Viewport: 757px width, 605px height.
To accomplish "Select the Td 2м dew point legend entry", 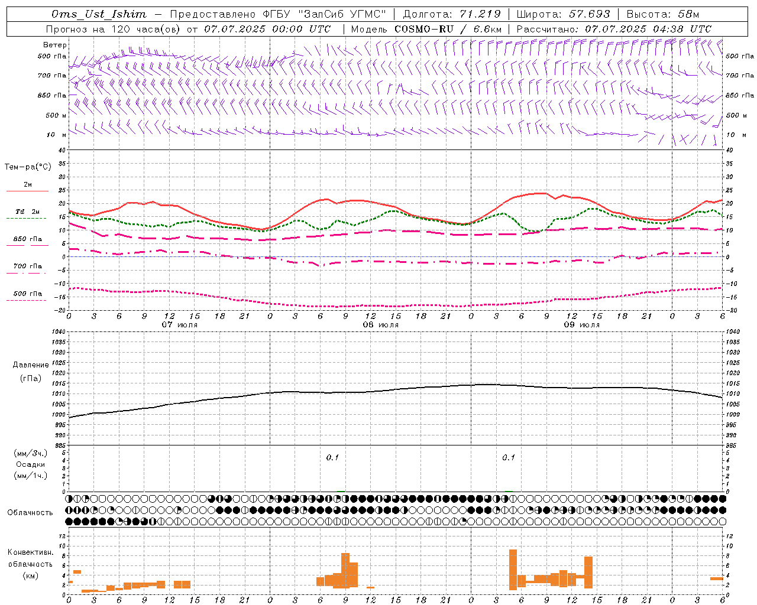I will point(27,212).
